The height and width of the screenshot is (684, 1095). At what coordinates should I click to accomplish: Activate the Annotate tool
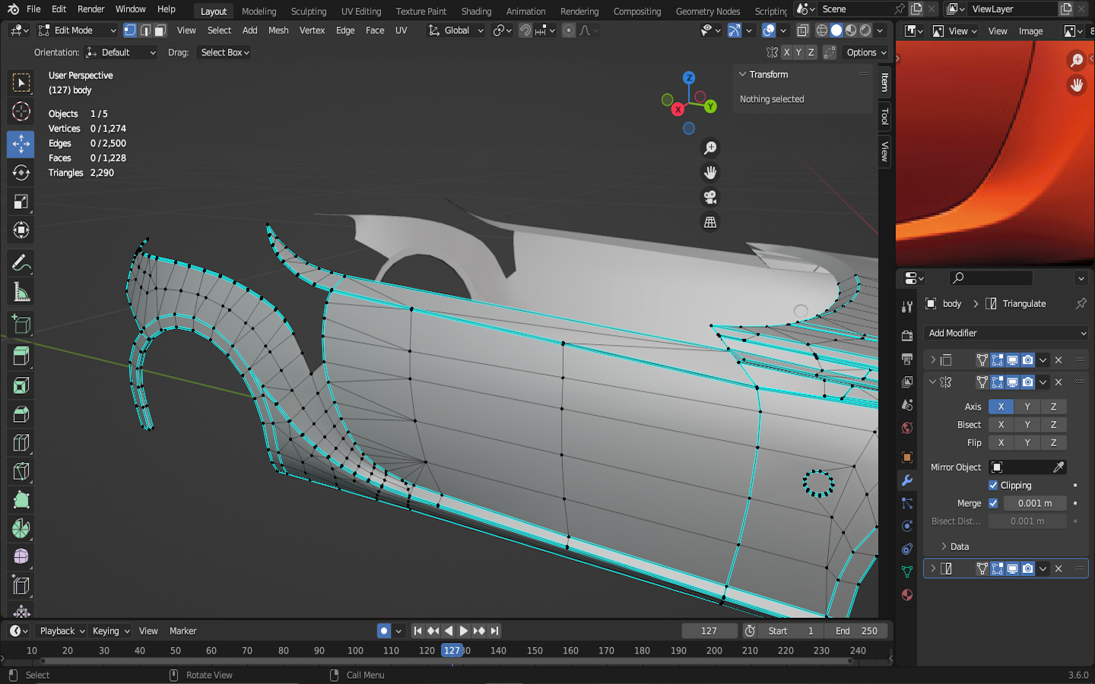[21, 263]
